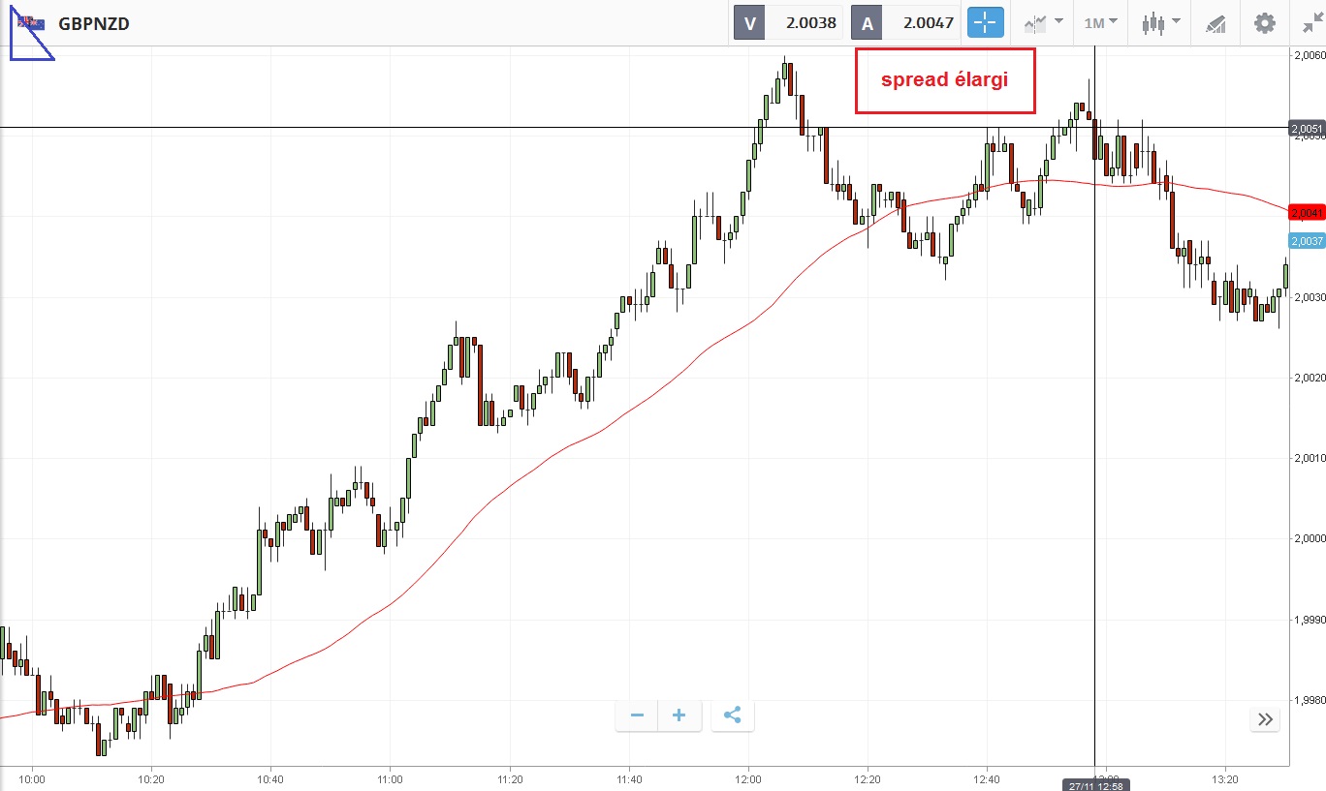Click the red 2,0041 moving average label

1307,212
